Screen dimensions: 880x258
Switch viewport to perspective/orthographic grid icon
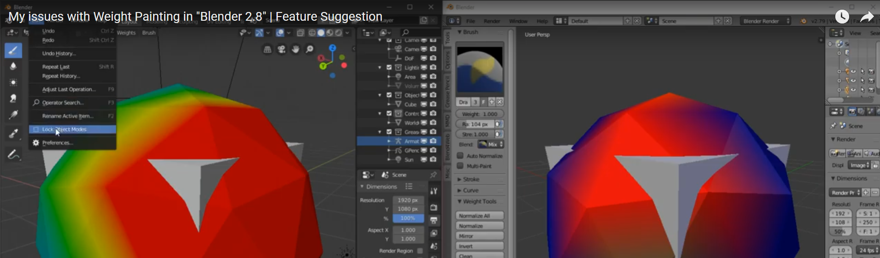click(267, 49)
